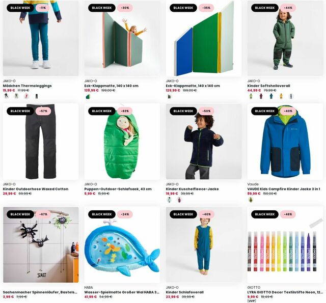Choose the blue Kinder Softshelloverall variant icon
The width and height of the screenshot is (326, 303).
(271, 96)
